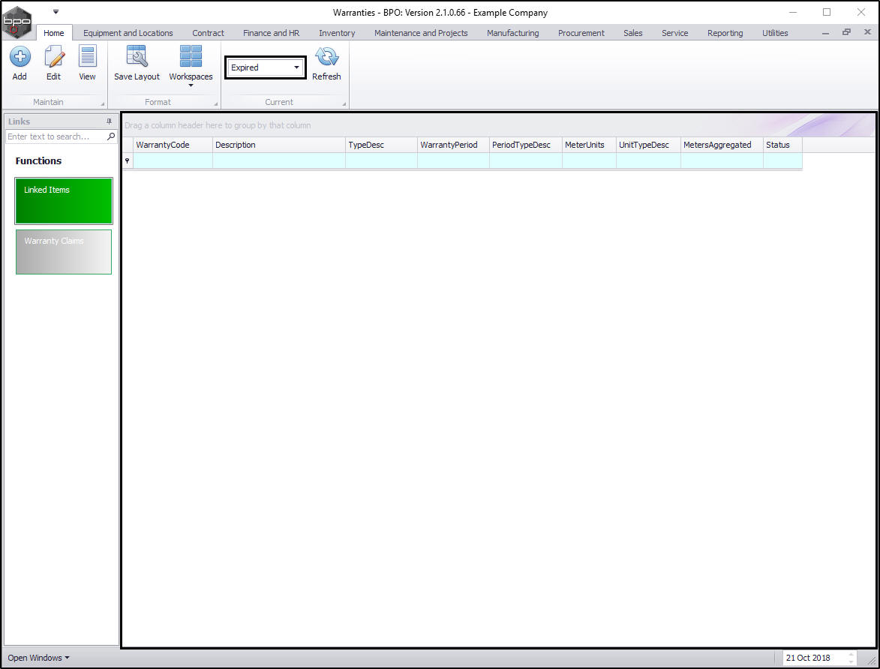The height and width of the screenshot is (669, 880).
Task: Go to the Inventory tab
Action: (337, 33)
